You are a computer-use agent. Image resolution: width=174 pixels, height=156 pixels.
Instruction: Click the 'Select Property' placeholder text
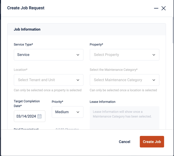click(x=106, y=55)
